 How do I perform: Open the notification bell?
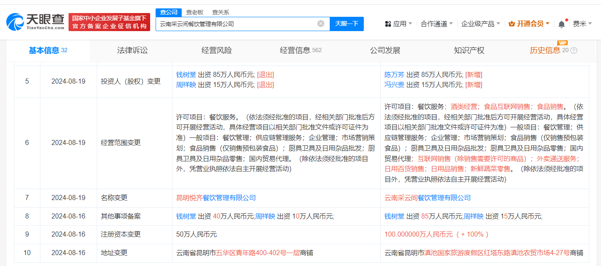pyautogui.click(x=561, y=24)
